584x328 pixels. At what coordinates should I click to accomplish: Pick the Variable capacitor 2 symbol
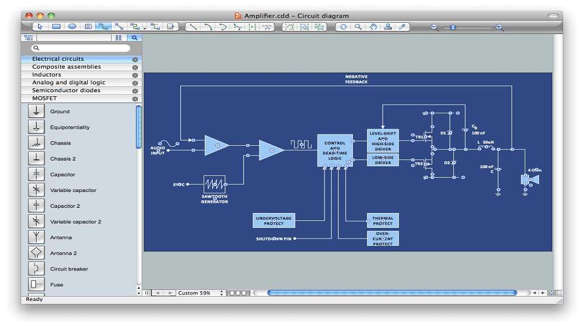36,222
